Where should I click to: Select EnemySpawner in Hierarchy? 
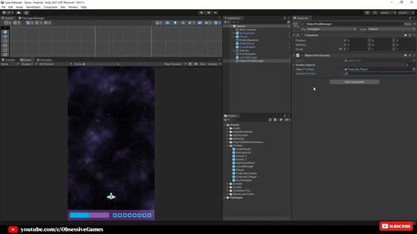249,40
